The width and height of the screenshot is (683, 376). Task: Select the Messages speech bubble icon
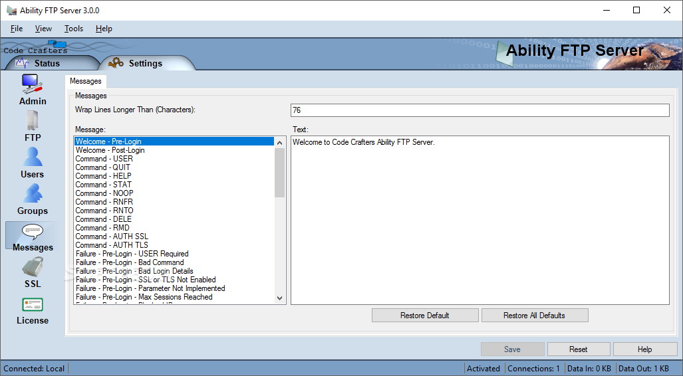point(32,232)
